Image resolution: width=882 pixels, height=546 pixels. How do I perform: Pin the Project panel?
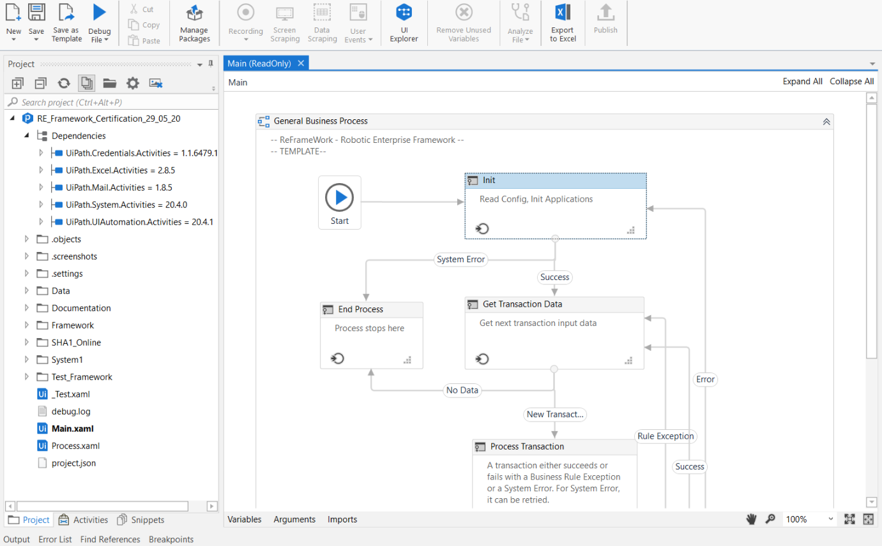click(211, 64)
